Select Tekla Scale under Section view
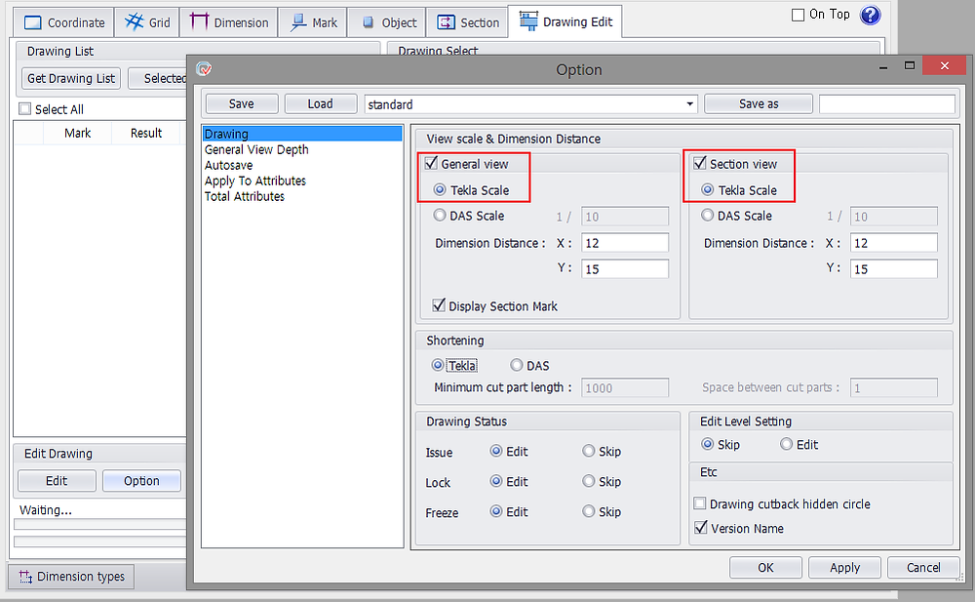The height and width of the screenshot is (602, 975). pyautogui.click(x=707, y=189)
